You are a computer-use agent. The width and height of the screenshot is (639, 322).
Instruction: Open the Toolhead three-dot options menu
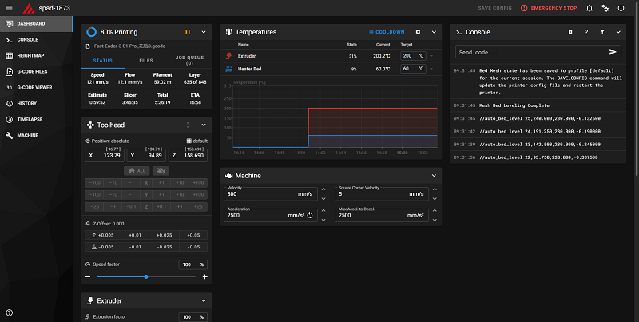[x=188, y=125]
